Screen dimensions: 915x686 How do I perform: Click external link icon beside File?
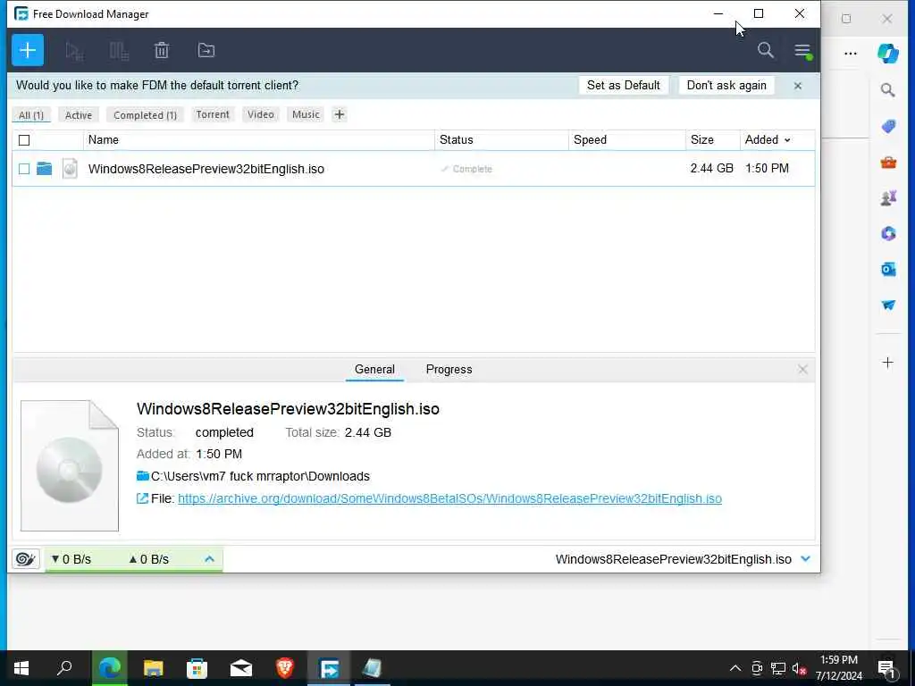142,498
